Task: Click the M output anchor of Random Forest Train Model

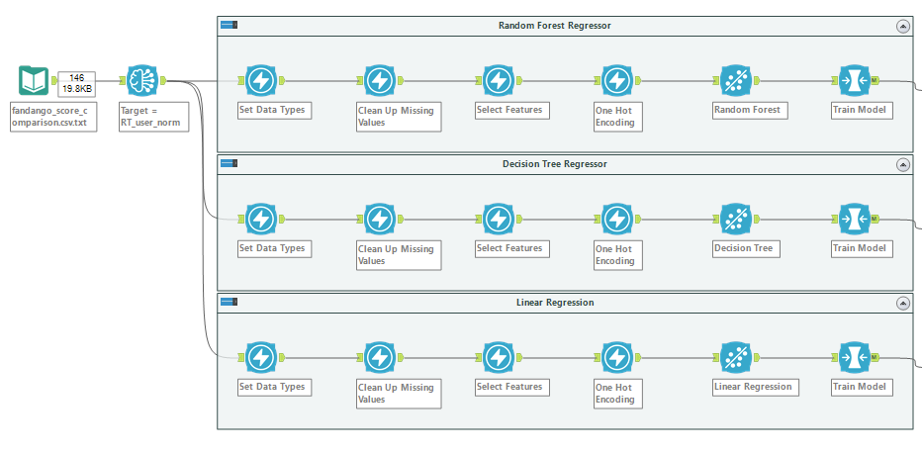Action: pos(875,80)
